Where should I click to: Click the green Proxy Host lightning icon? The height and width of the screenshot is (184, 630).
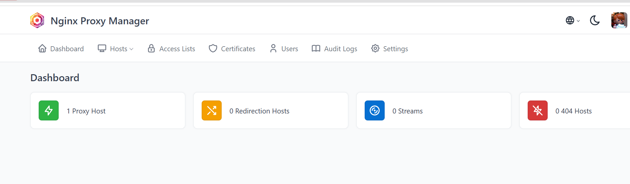coord(49,110)
